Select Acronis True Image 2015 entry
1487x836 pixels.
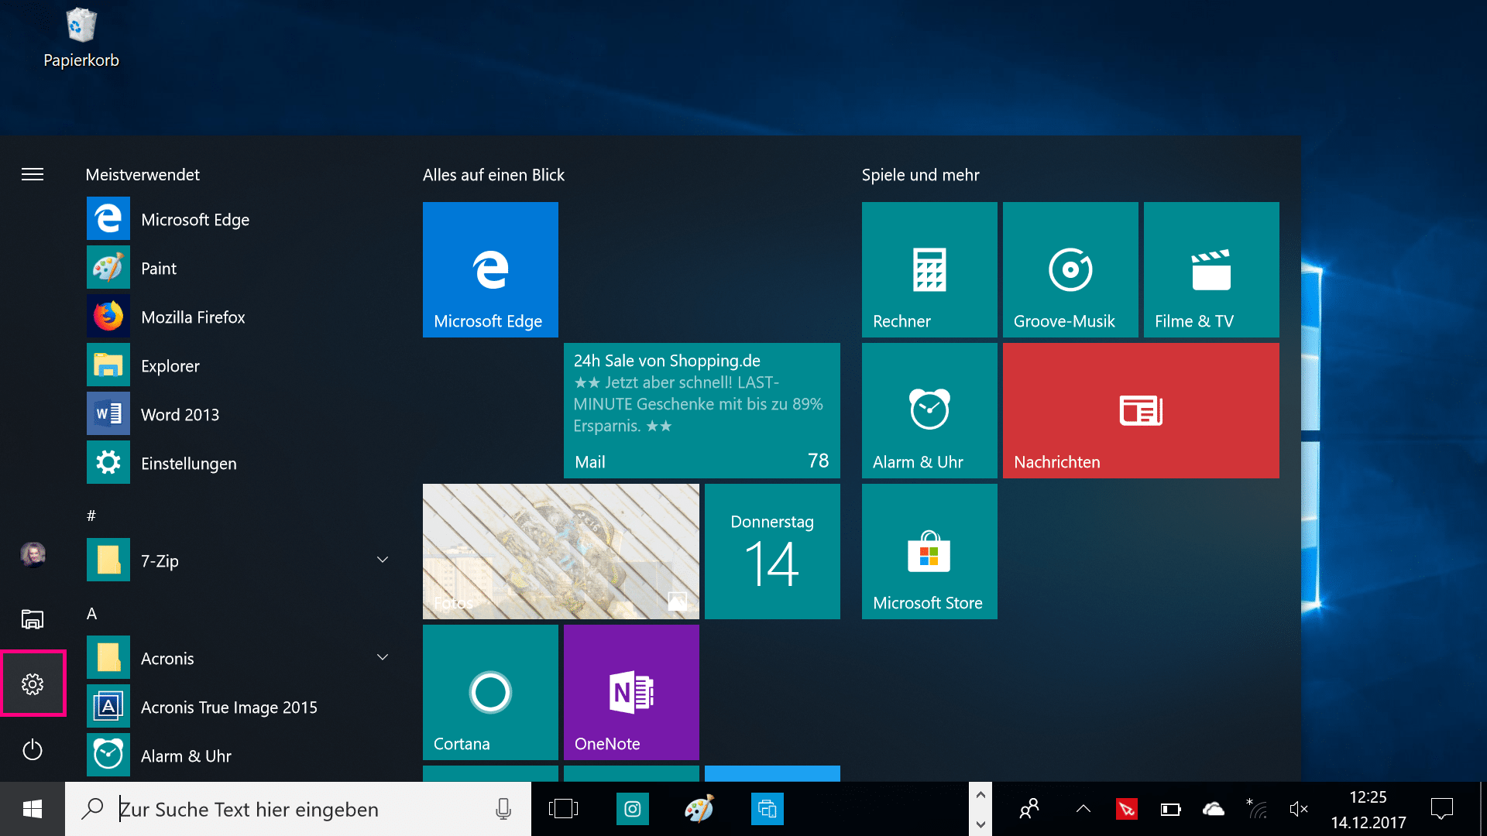[x=228, y=708]
